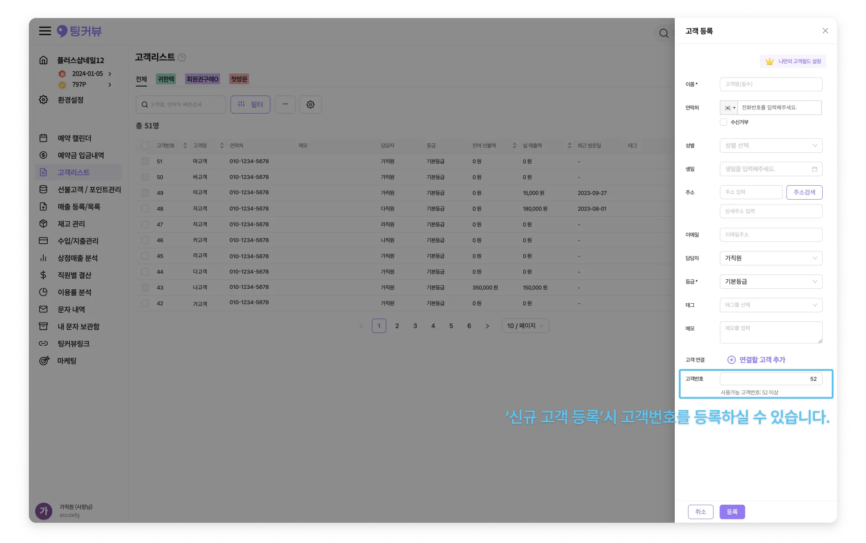Click the hamburger menu icon
The image size is (866, 543).
pos(45,31)
